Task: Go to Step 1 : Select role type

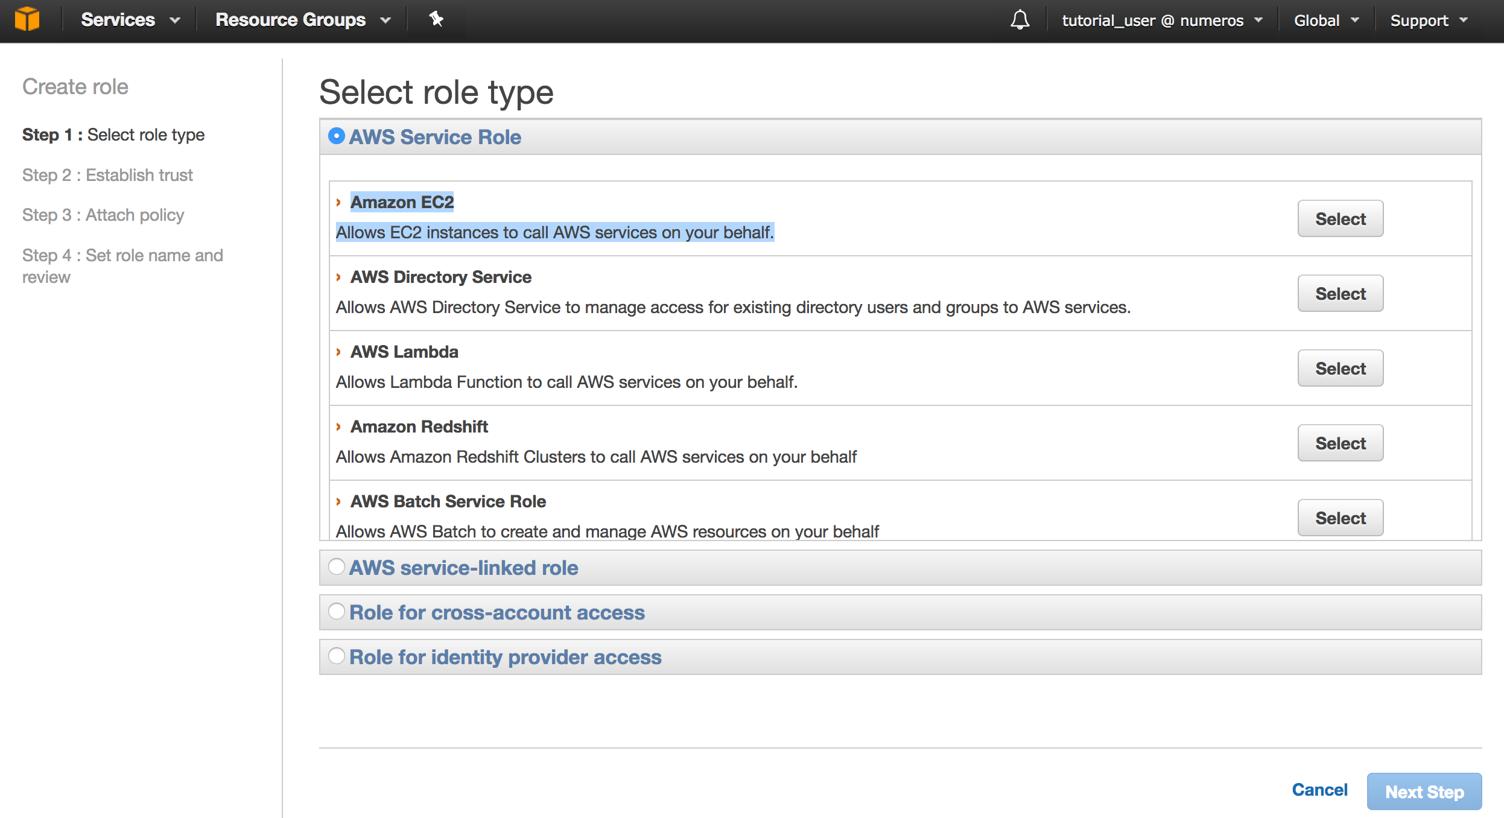Action: click(113, 135)
